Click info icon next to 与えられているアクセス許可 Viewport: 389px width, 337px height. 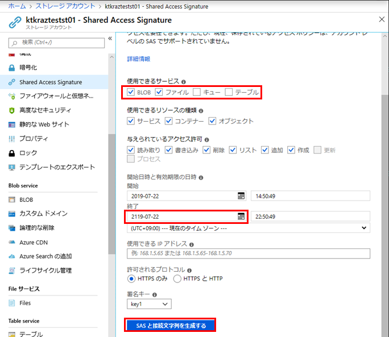point(206,140)
